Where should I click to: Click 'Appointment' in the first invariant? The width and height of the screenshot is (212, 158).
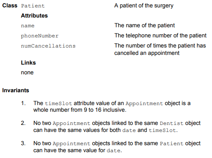(x=144, y=104)
